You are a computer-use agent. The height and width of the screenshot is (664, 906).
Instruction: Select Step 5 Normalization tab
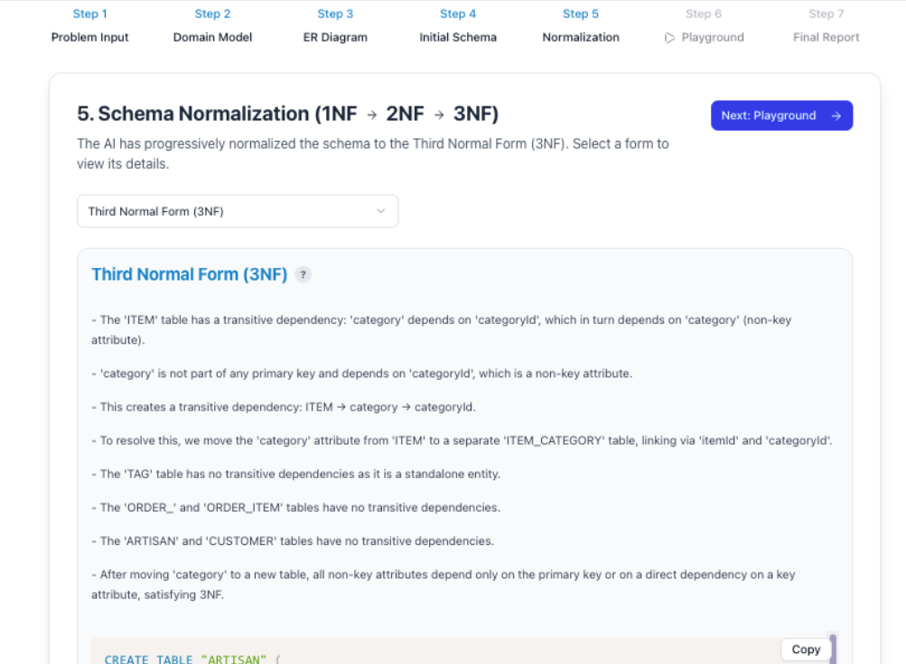pyautogui.click(x=581, y=26)
